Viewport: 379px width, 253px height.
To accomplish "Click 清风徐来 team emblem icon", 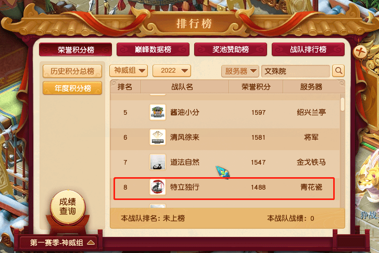I will click(158, 137).
